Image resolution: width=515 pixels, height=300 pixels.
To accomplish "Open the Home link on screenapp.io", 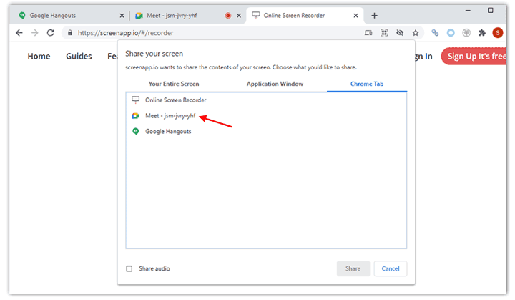I will [39, 57].
